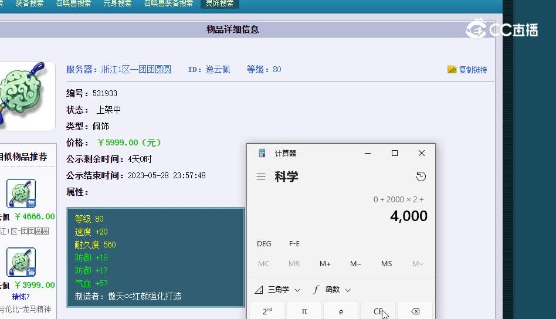Open the calculator history panel

[x=421, y=177]
